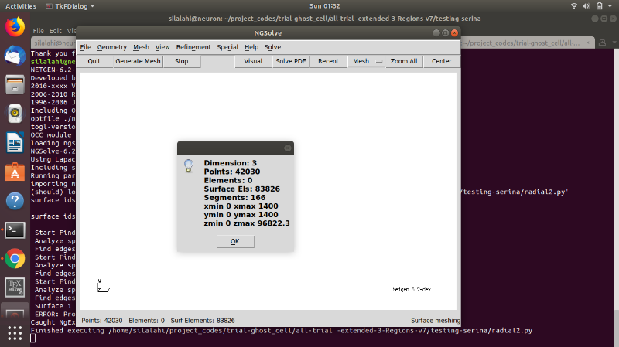The image size is (619, 347).
Task: Open terminal File menu
Action: click(38, 30)
